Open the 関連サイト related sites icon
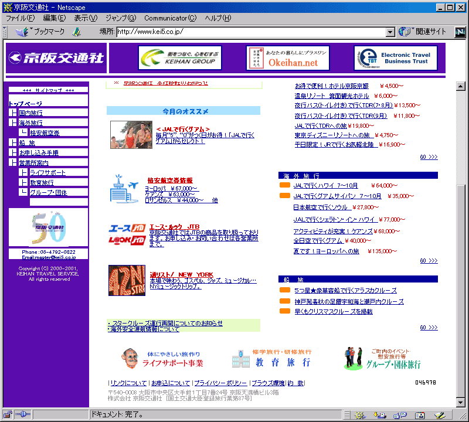This screenshot has height=422, width=469. [x=405, y=32]
